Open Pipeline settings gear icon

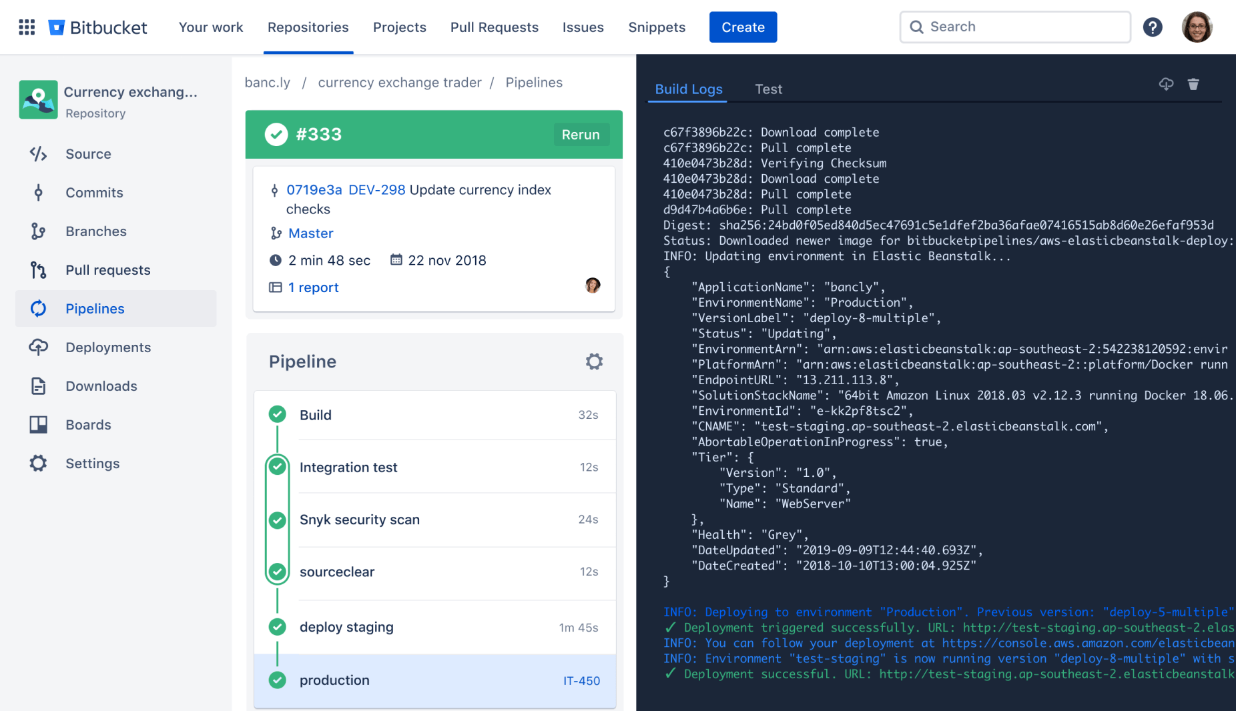tap(594, 362)
